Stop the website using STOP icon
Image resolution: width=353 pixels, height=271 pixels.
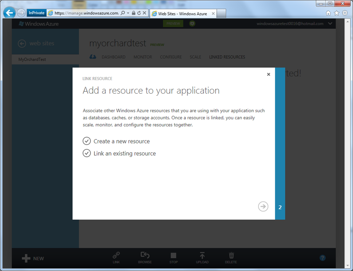173,255
